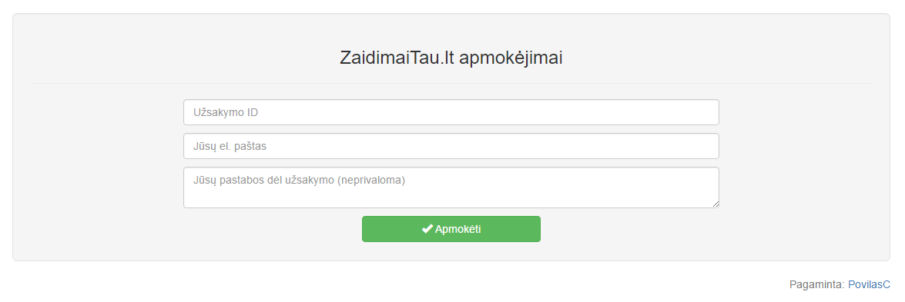
Task: Submit payment with green Apmokėti button
Action: 451,229
